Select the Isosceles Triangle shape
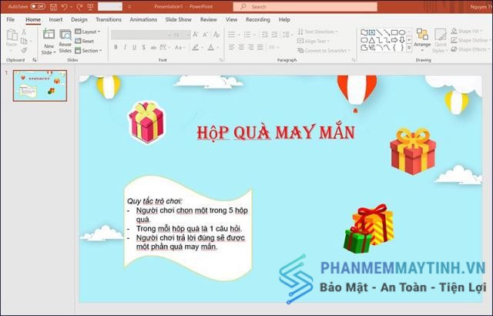This screenshot has height=316, width=493. pyautogui.click(x=372, y=40)
